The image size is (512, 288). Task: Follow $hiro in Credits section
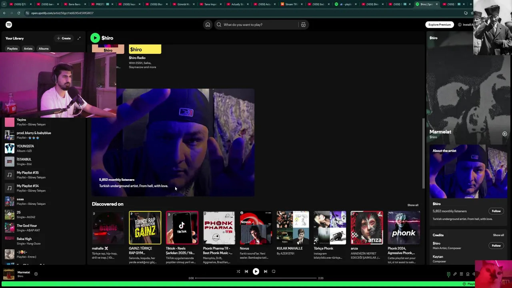(x=496, y=246)
